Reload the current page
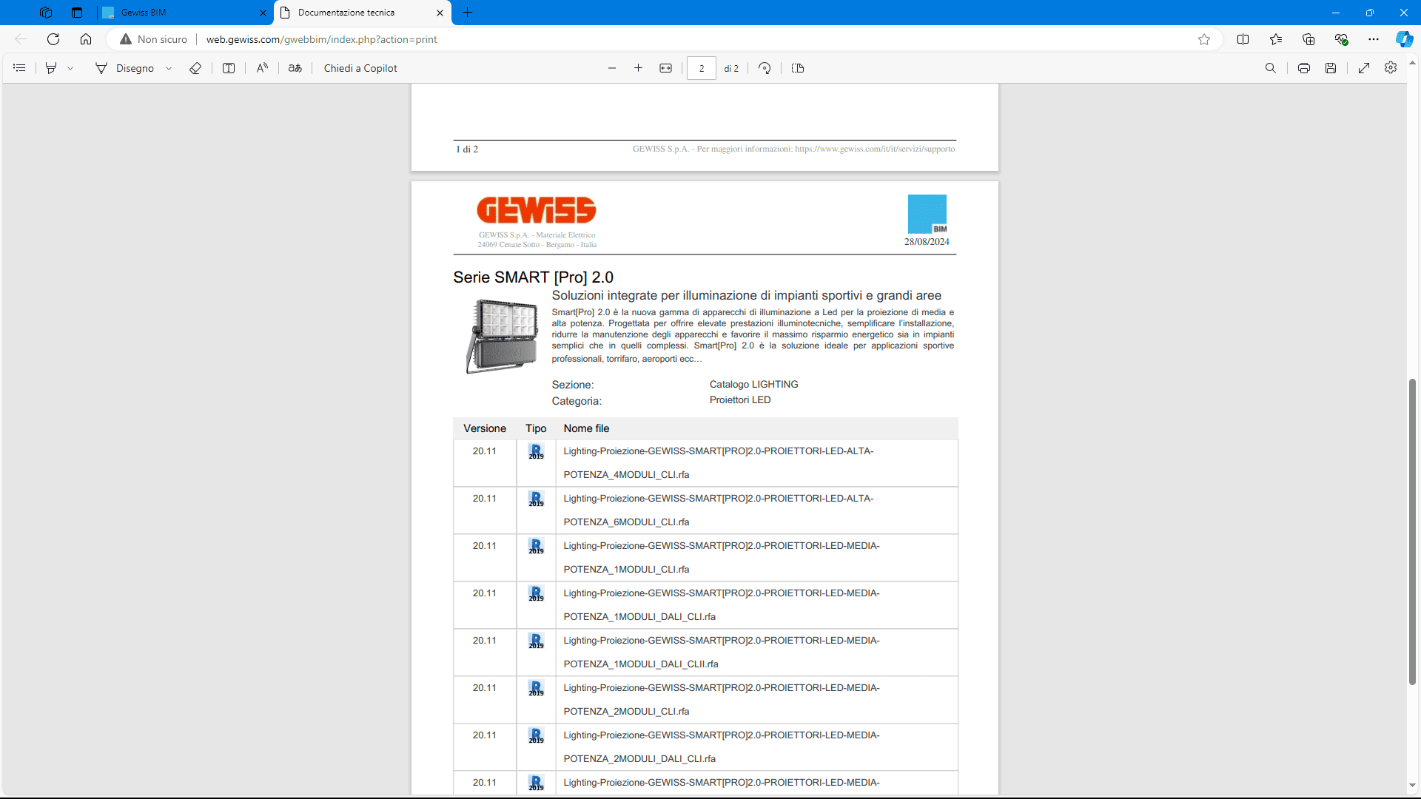The width and height of the screenshot is (1421, 799). [53, 39]
